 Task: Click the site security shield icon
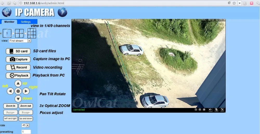21,3
